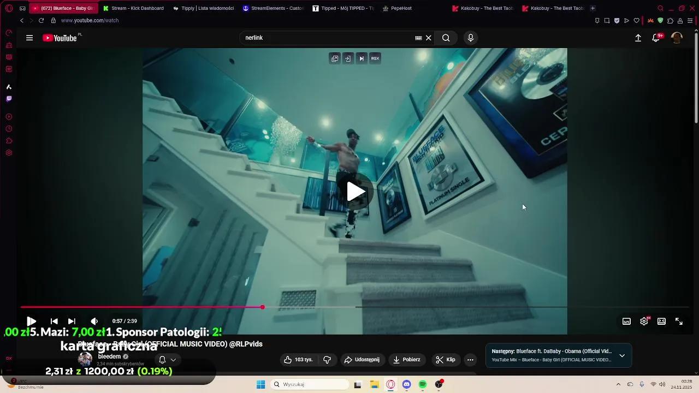The image size is (699, 393).
Task: Toggle theater mode
Action: click(661, 321)
